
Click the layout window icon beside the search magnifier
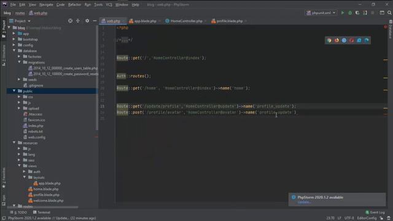pos(382,13)
